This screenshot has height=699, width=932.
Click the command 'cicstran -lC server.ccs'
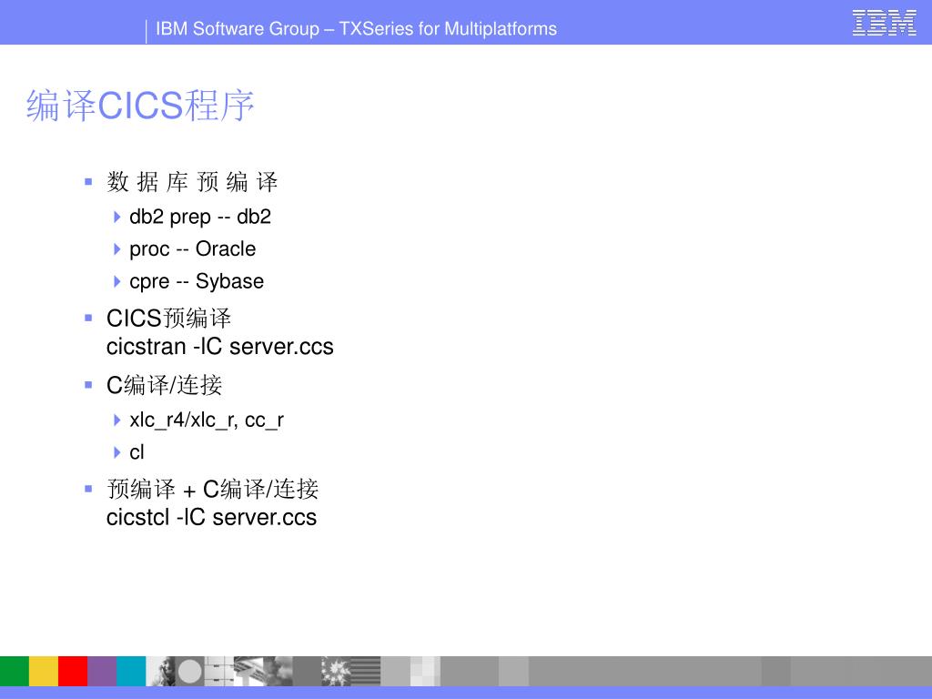(220, 347)
